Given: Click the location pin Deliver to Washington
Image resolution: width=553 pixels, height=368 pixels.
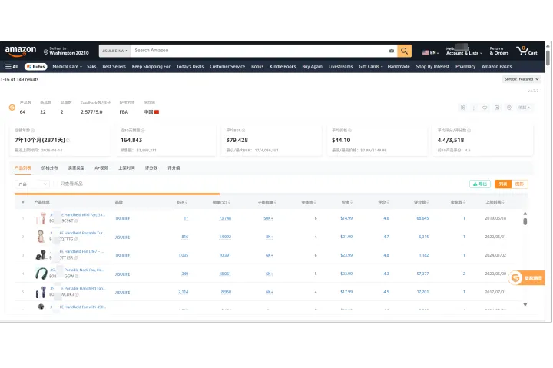Looking at the screenshot, I should (66, 51).
